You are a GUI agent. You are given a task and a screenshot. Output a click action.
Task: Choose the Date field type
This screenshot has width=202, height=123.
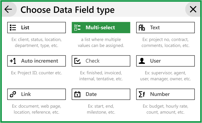(101, 94)
